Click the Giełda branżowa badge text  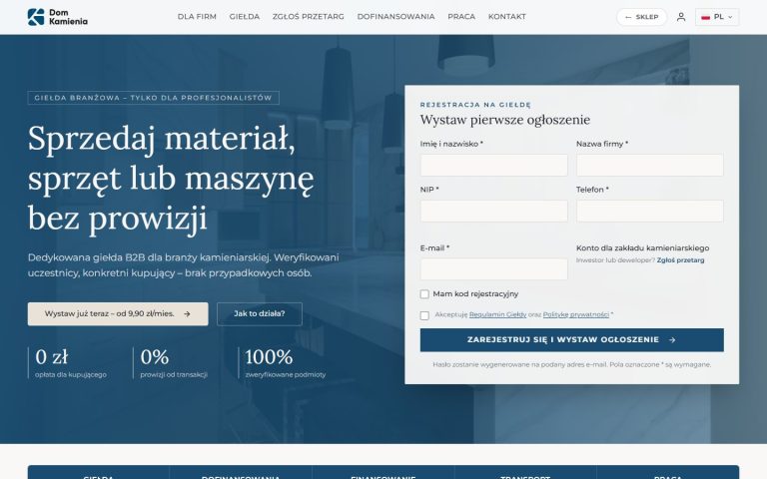pyautogui.click(x=153, y=98)
